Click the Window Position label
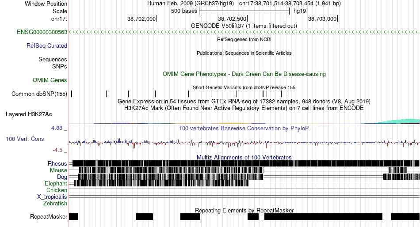The height and width of the screenshot is (227, 420). (46, 4)
